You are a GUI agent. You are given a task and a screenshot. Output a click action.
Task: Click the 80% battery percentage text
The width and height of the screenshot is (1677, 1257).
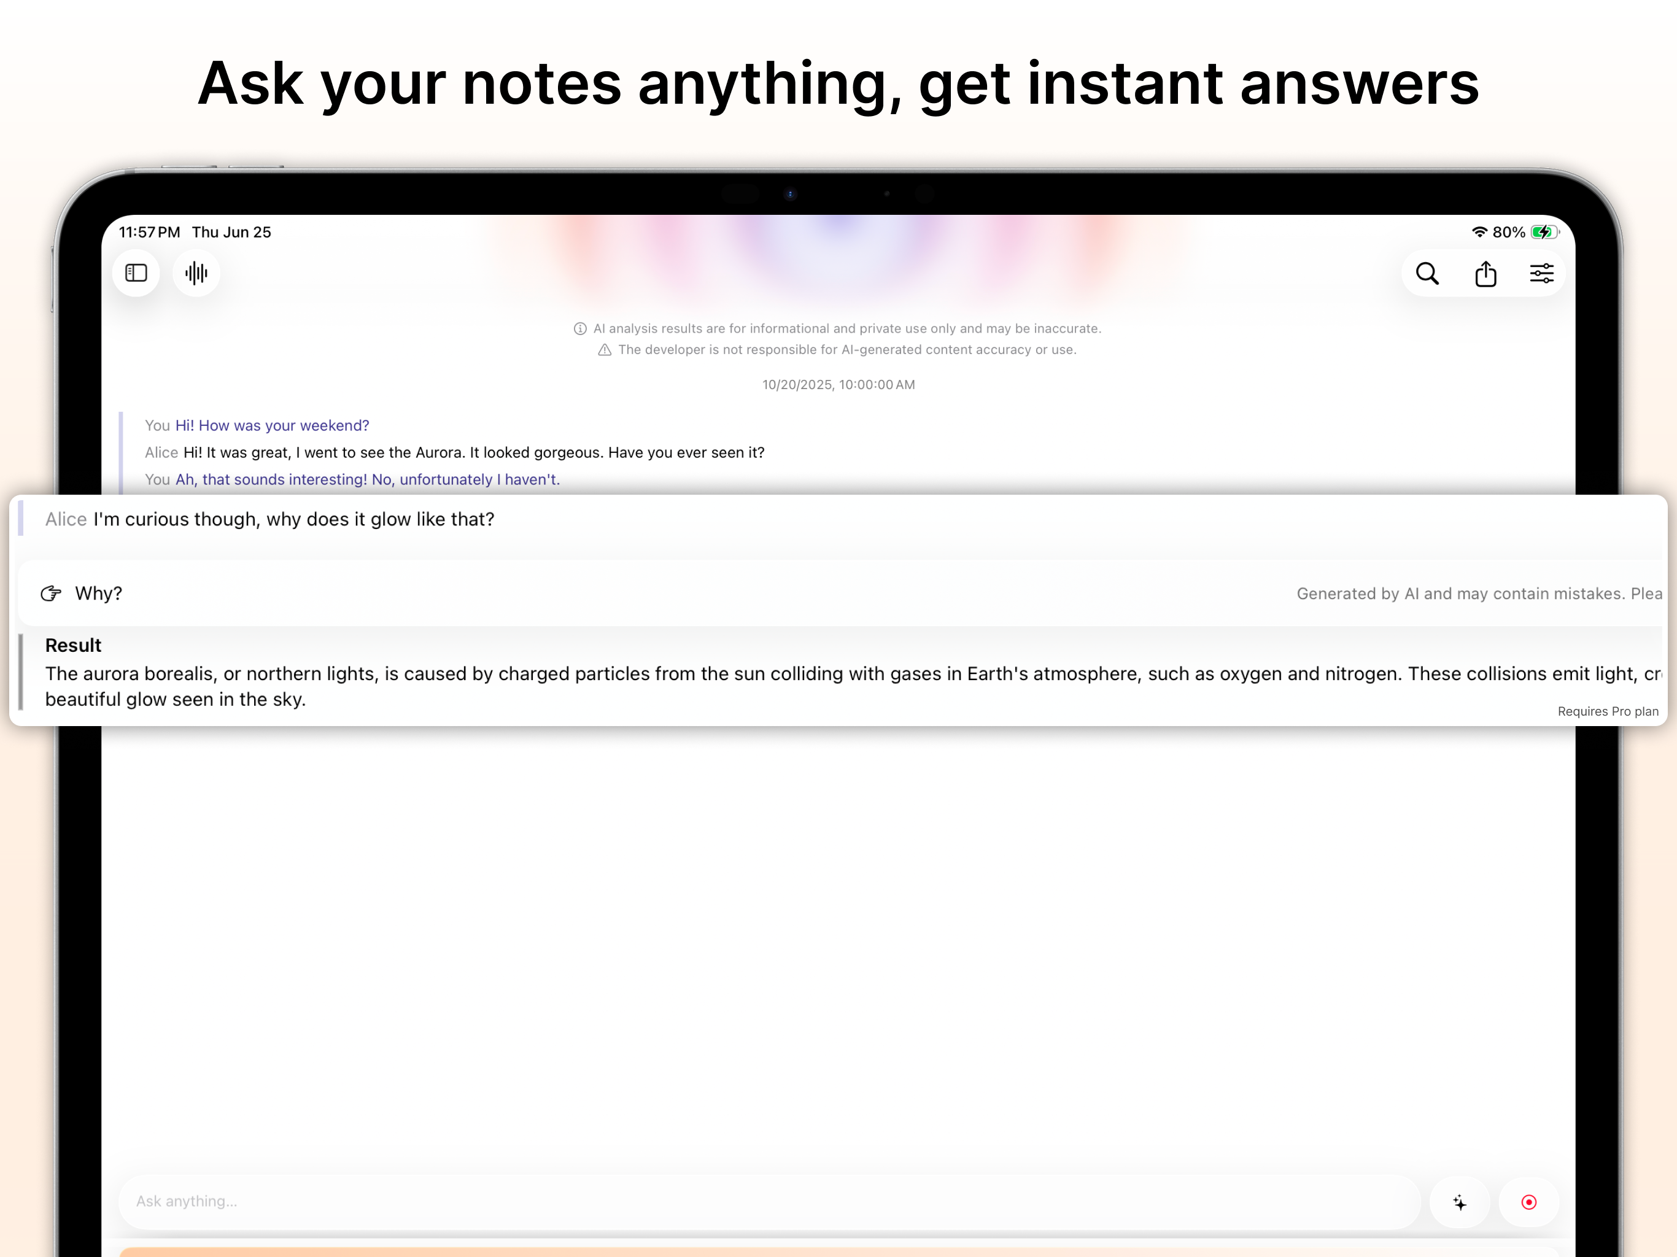[1509, 232]
